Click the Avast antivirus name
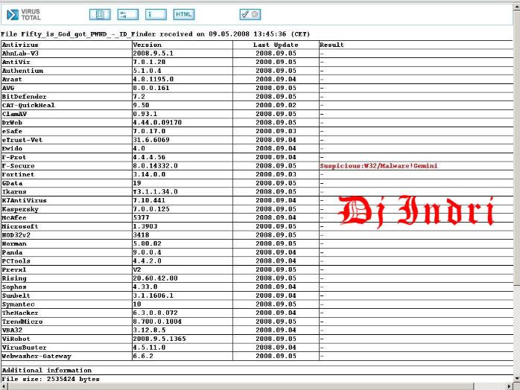Image resolution: width=520 pixels, height=390 pixels. pos(12,79)
